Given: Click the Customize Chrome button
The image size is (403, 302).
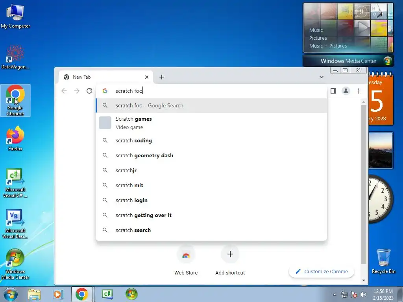Looking at the screenshot, I should [x=322, y=271].
